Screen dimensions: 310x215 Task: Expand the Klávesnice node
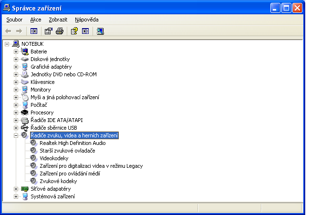click(16, 82)
